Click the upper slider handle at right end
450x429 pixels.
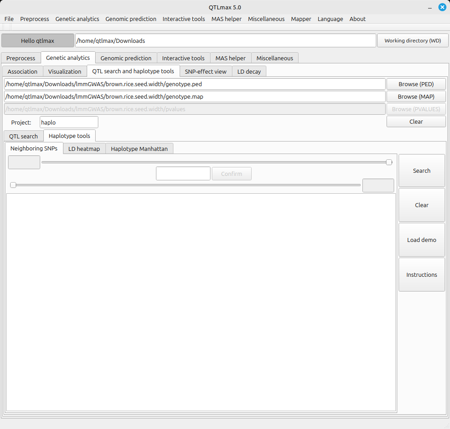tap(389, 162)
